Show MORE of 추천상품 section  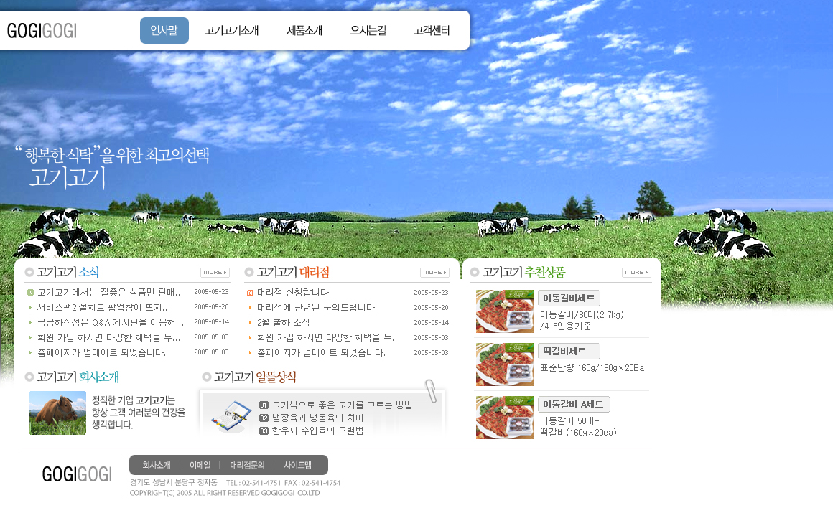coord(636,273)
